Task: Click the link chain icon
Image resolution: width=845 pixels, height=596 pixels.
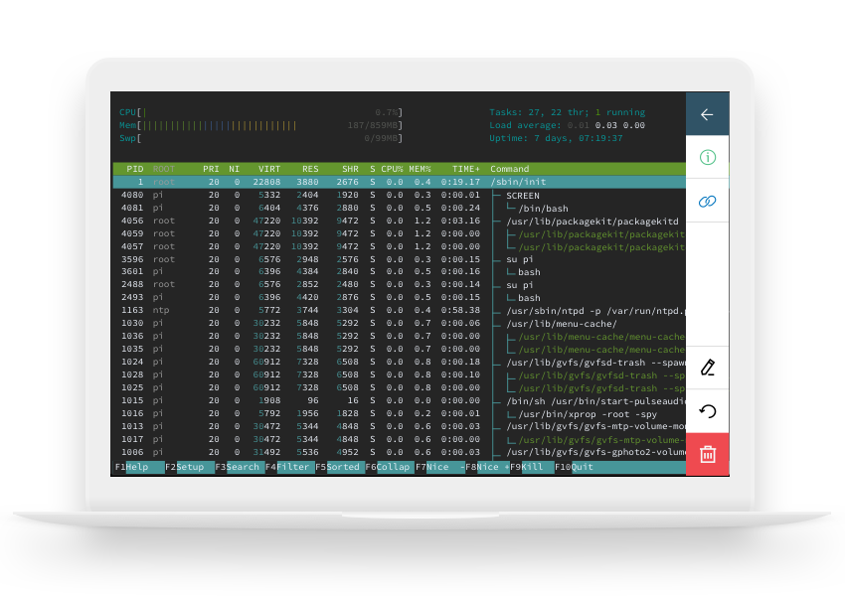Action: tap(707, 202)
